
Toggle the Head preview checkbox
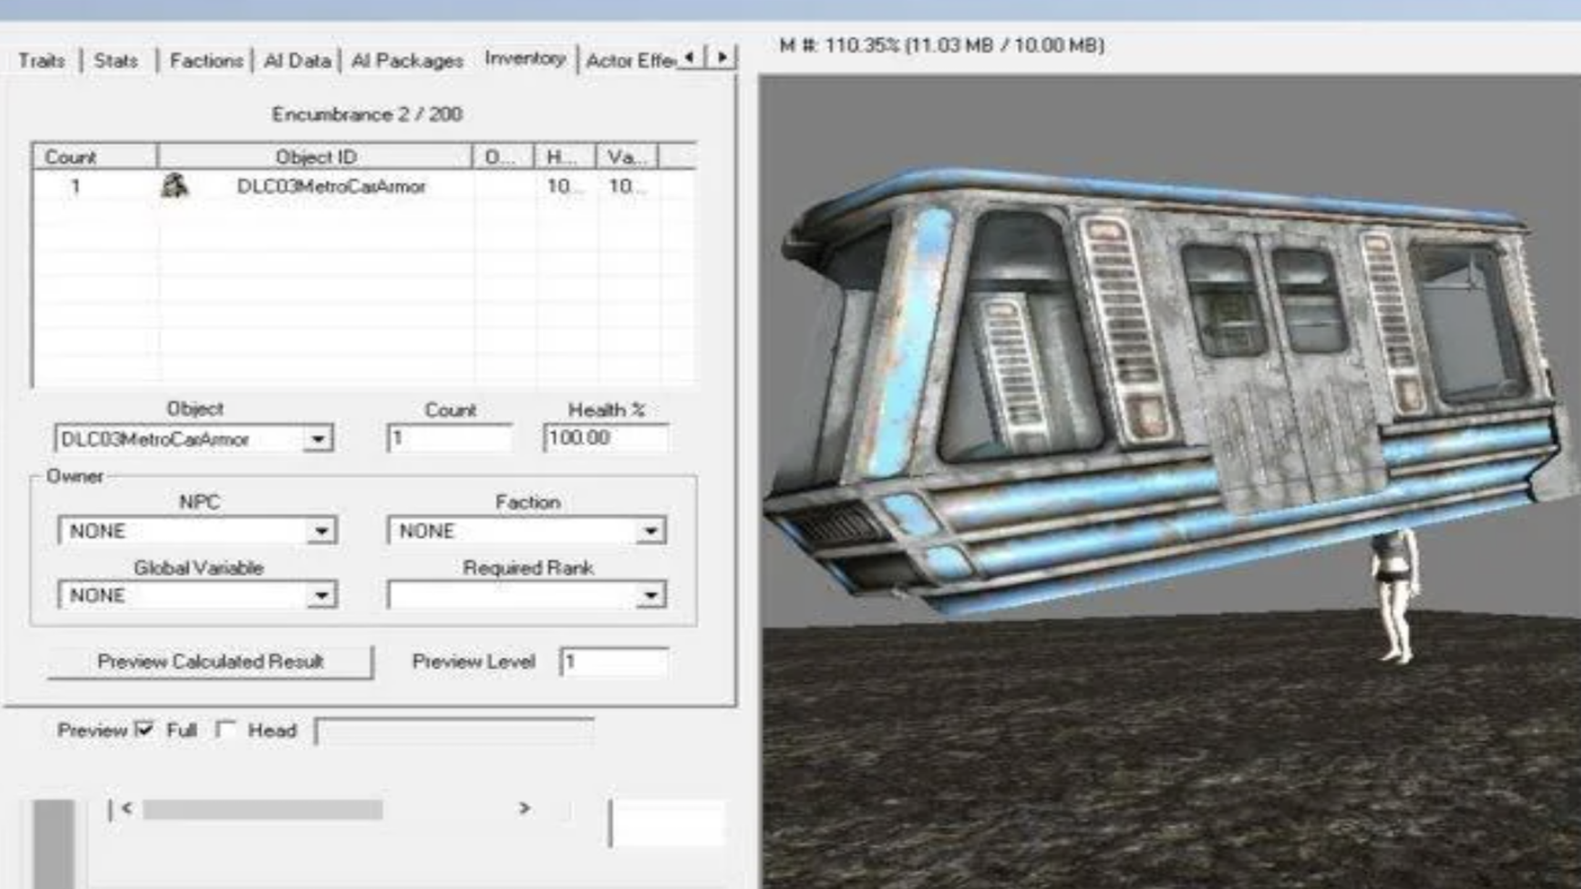[x=225, y=730]
